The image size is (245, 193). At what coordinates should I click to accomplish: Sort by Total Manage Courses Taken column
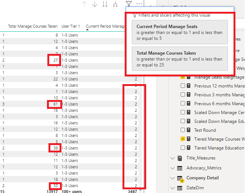click(x=33, y=26)
